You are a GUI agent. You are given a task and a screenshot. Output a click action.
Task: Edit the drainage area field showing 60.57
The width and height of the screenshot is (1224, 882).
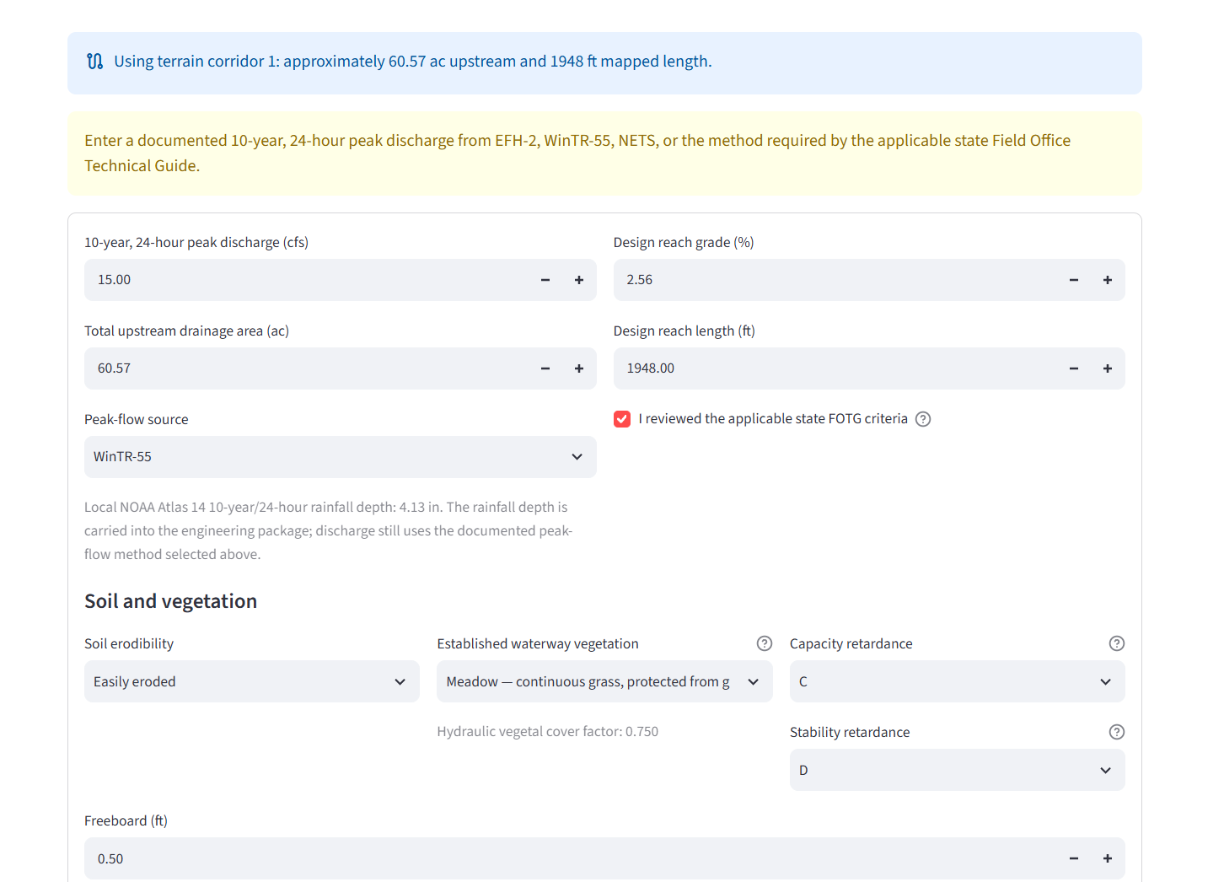(x=307, y=368)
